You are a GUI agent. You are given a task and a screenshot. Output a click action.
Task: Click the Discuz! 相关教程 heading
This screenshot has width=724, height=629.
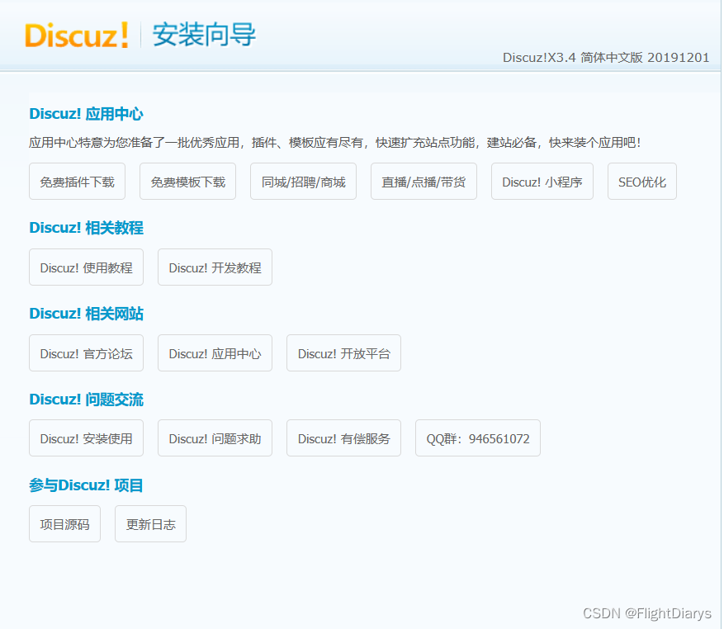coord(87,228)
